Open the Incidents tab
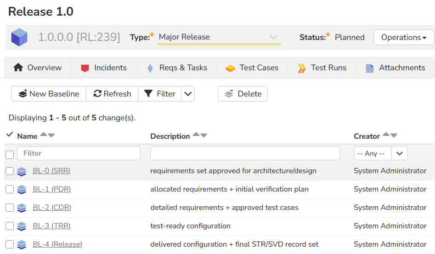This screenshot has width=435, height=254. 103,68
